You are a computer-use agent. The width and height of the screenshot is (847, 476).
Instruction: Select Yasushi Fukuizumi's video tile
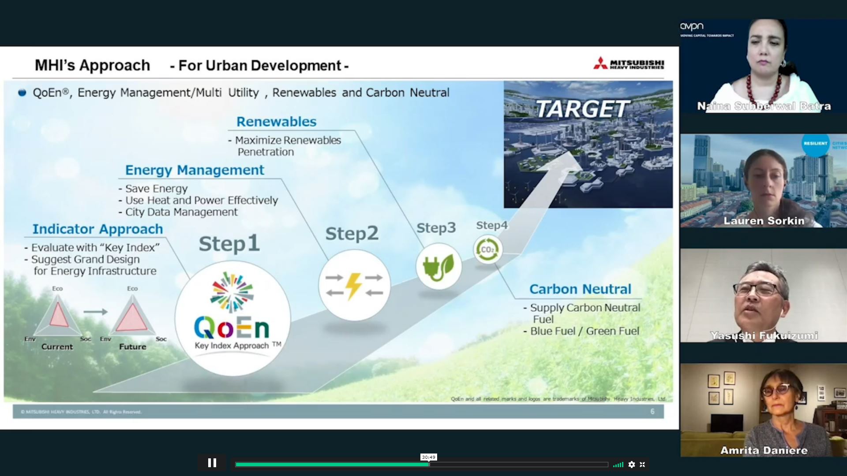763,295
